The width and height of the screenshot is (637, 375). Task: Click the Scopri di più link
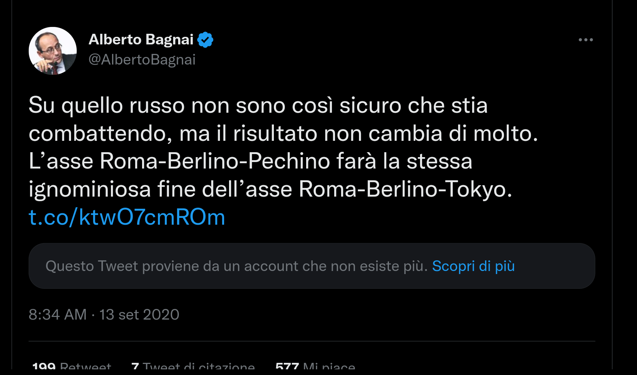coord(473,266)
